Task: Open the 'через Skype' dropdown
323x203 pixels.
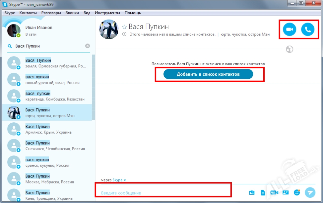Action: [x=119, y=180]
